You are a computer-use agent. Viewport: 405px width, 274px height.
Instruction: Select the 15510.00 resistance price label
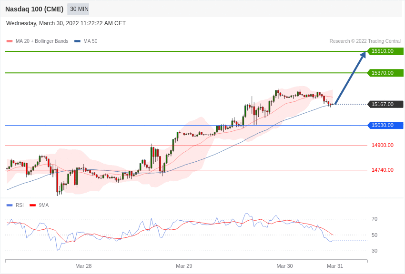pos(385,51)
